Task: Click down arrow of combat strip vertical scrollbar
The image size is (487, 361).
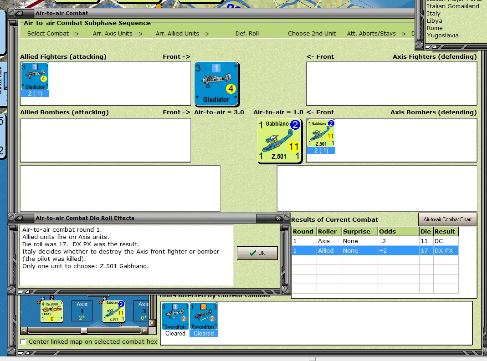Action: [x=152, y=323]
